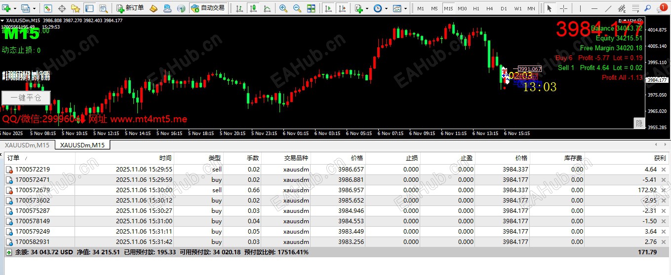Select the trendline drawing tool

[608, 8]
